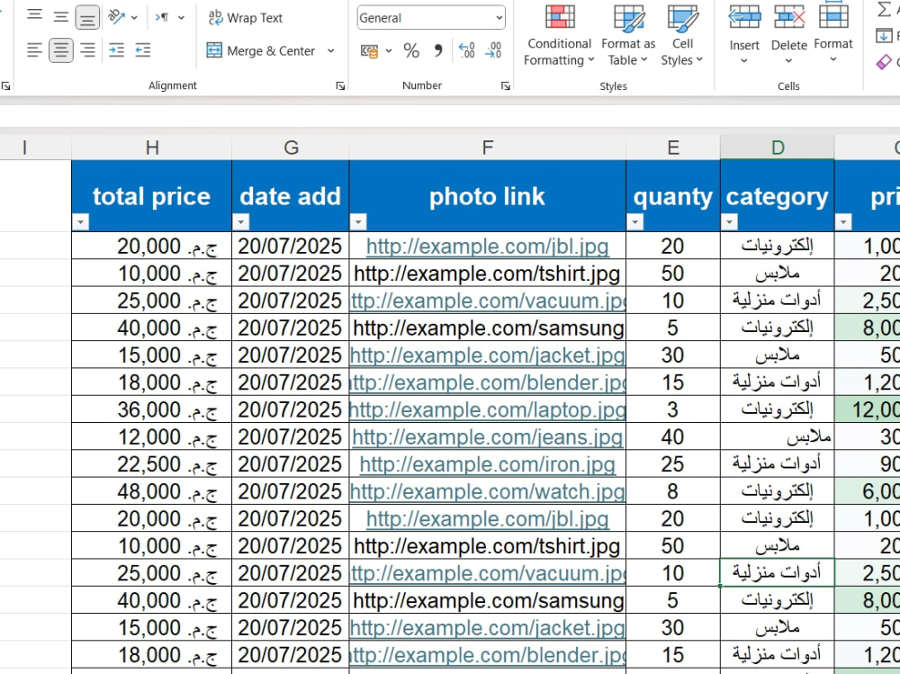Screen dimensions: 900x674
Task: Open accounting format options arrow
Action: [x=389, y=51]
